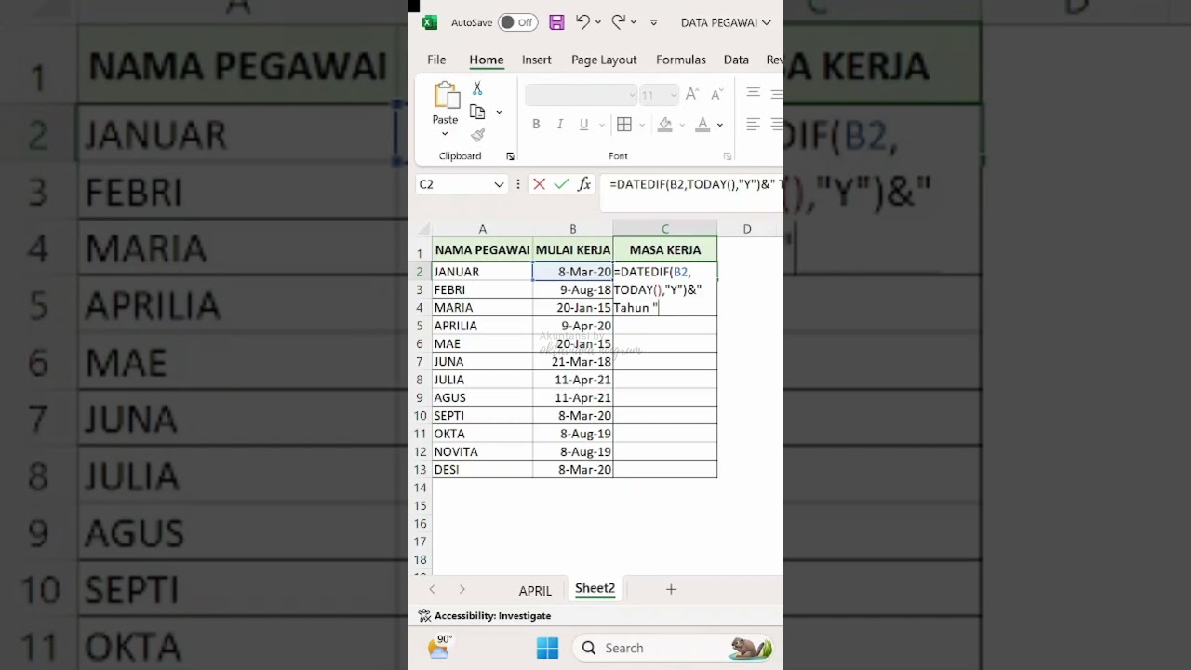This screenshot has width=1191, height=670.
Task: Decrease font size with smaller A
Action: (716, 95)
